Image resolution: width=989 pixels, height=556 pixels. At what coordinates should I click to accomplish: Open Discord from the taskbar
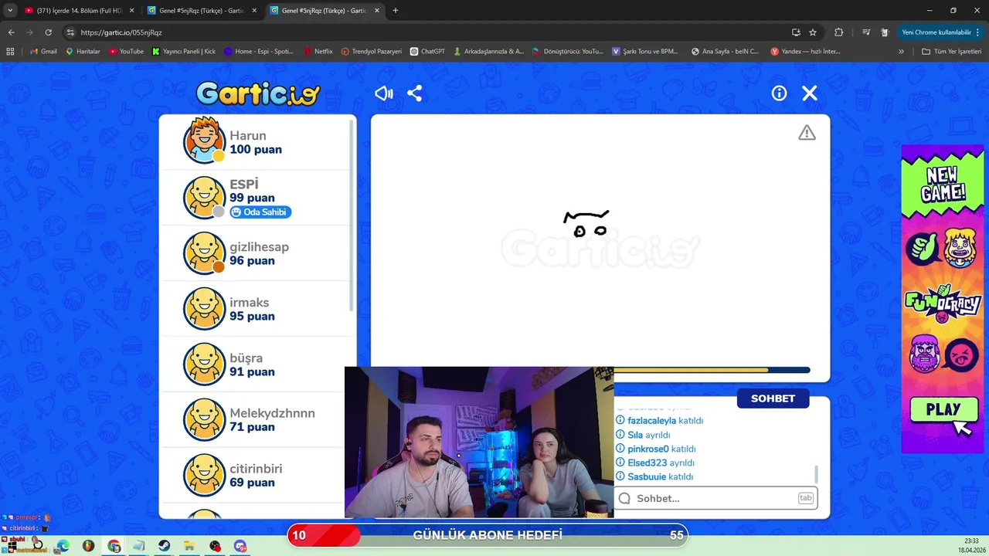pos(240,546)
